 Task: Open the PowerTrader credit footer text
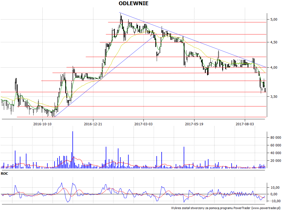[x=226, y=208]
